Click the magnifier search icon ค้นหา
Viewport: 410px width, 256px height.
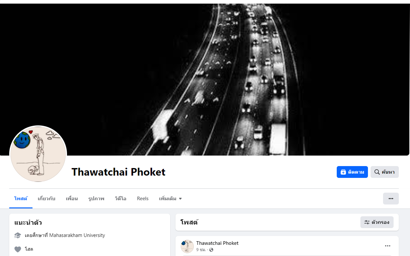pyautogui.click(x=377, y=172)
